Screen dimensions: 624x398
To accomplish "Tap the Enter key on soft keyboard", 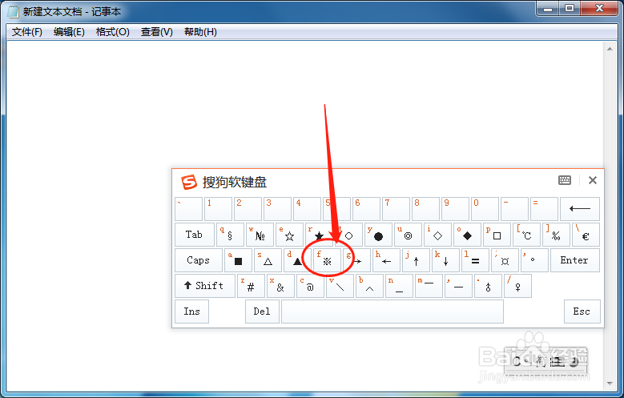I will click(574, 260).
